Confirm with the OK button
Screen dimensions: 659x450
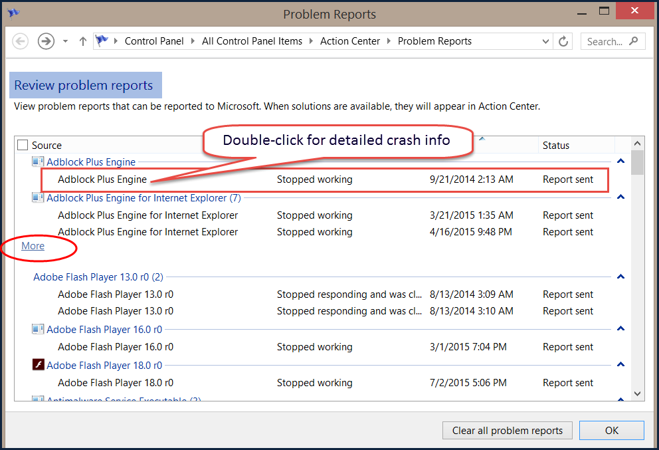[x=612, y=431]
